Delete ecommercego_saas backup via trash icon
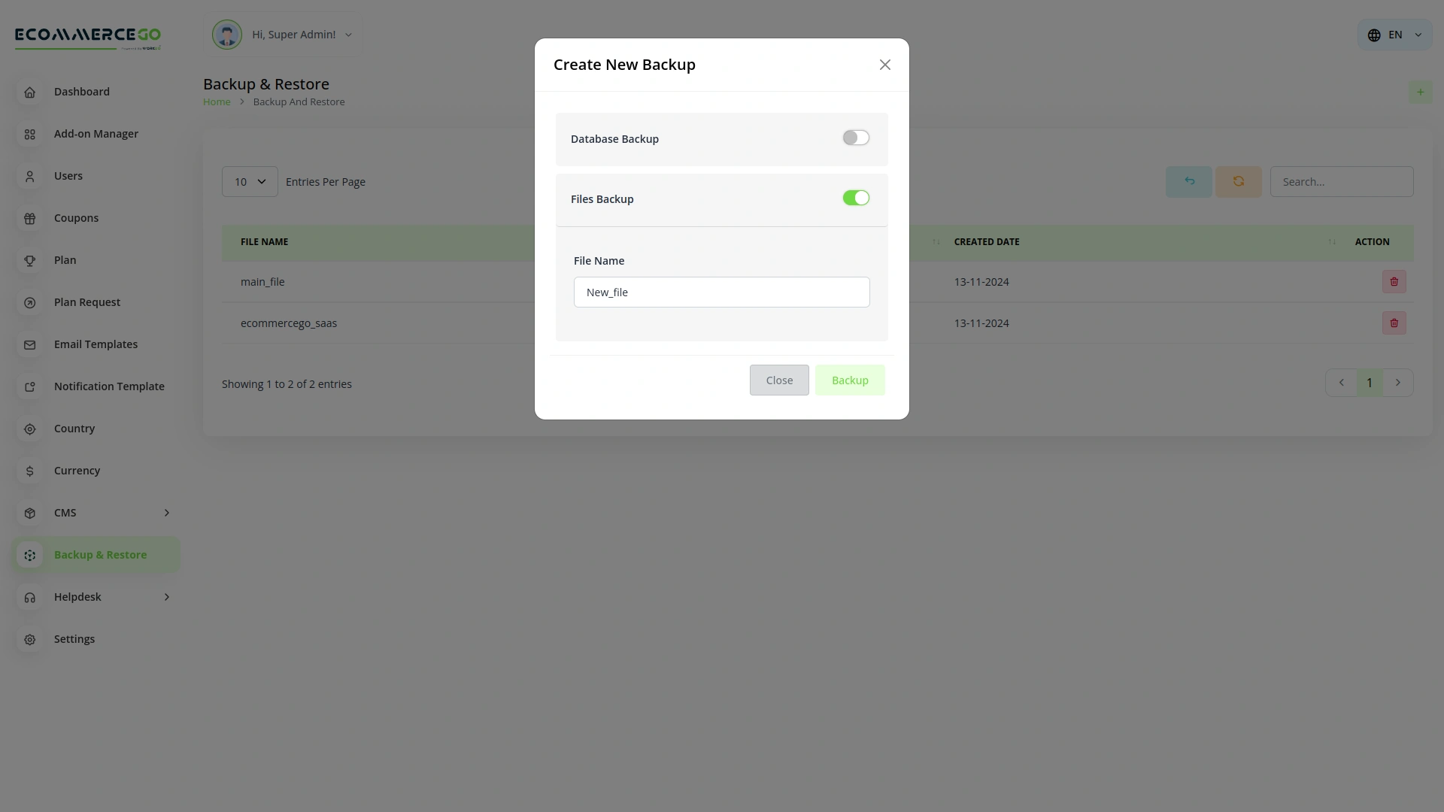The width and height of the screenshot is (1444, 812). click(x=1394, y=323)
